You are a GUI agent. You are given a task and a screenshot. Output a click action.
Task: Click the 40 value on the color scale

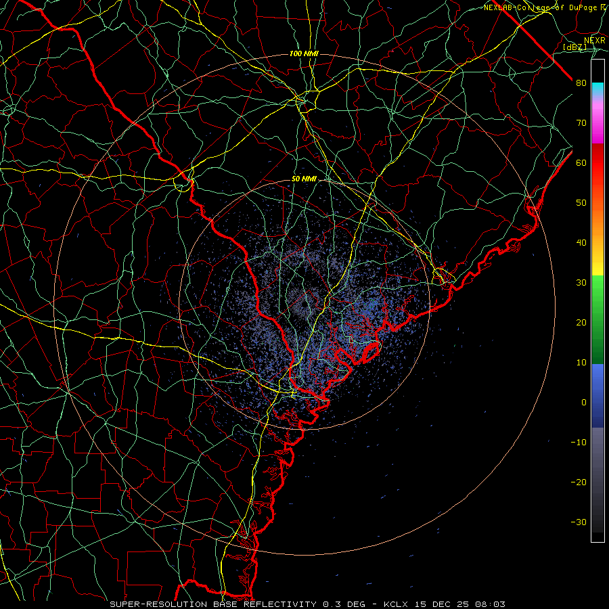[581, 243]
